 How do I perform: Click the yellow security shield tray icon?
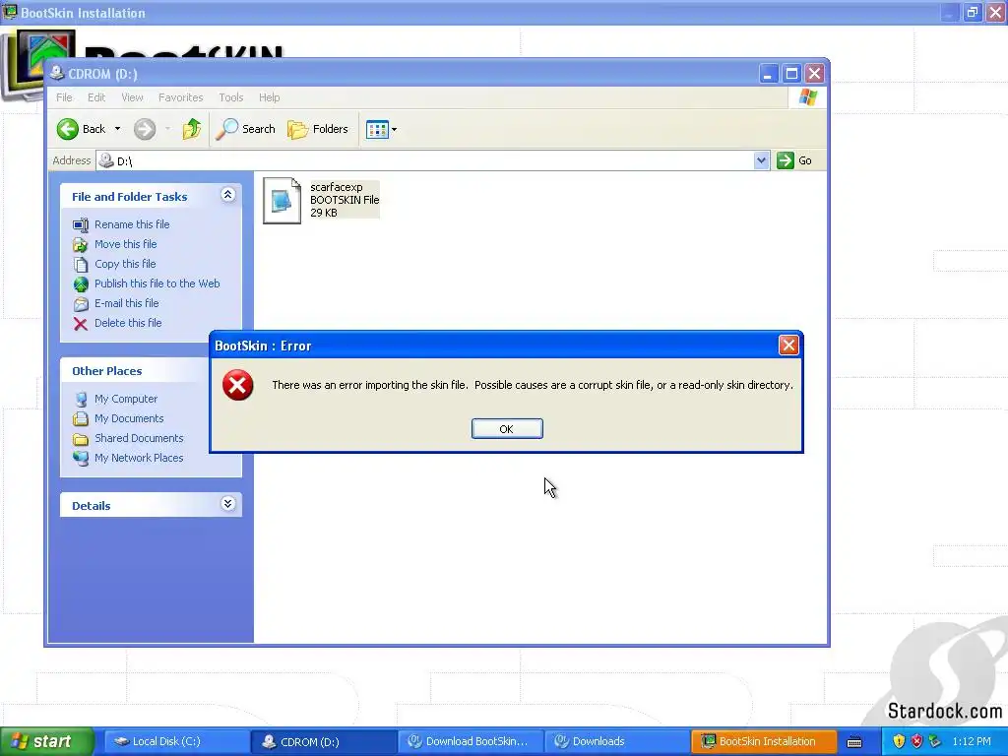click(899, 742)
